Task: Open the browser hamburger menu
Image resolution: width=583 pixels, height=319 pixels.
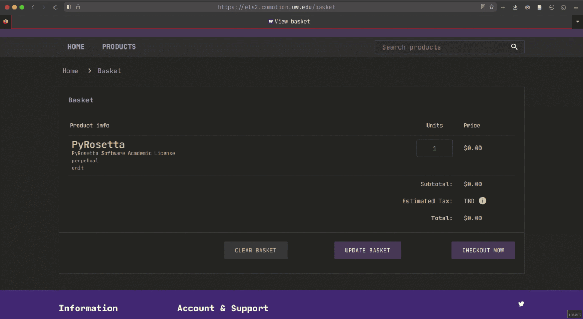Action: (576, 7)
